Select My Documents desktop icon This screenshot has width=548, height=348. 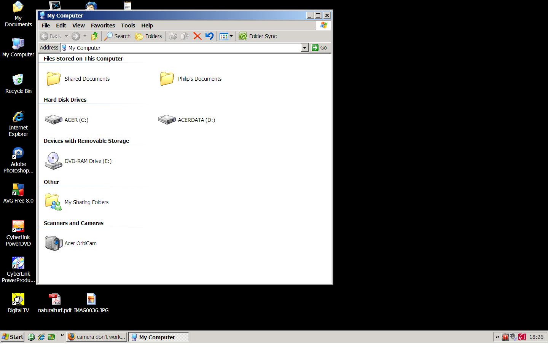[18, 14]
